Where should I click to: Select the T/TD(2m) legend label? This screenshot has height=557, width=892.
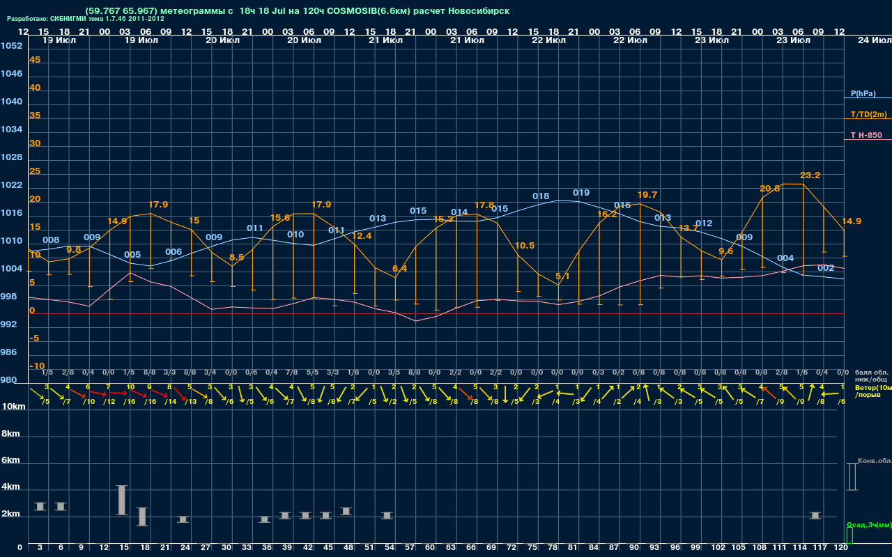(868, 114)
